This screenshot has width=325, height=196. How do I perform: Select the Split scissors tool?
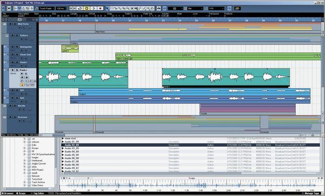(x=116, y=8)
